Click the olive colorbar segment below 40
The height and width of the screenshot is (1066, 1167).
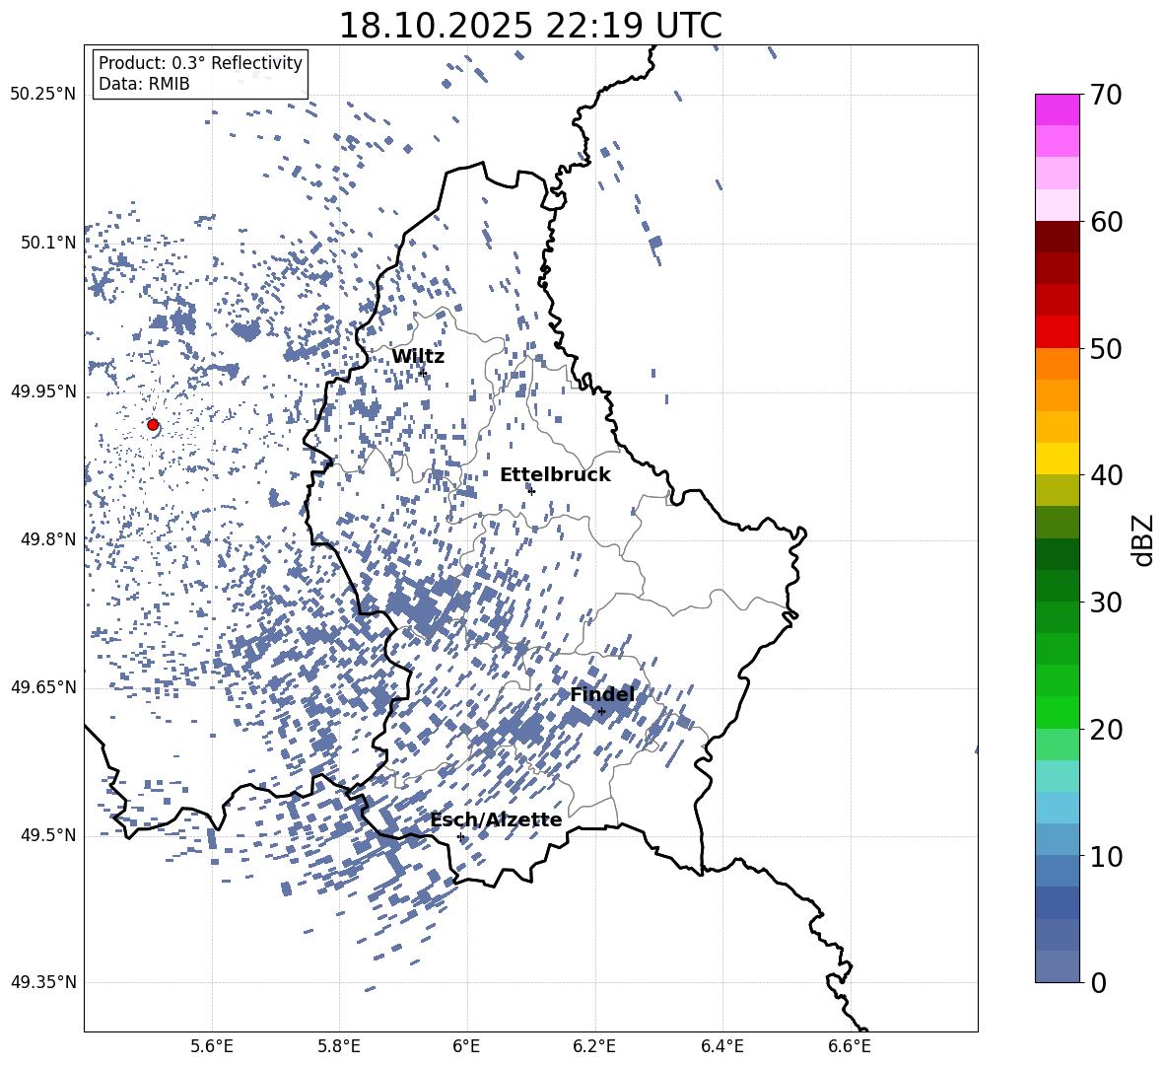pos(1058,490)
